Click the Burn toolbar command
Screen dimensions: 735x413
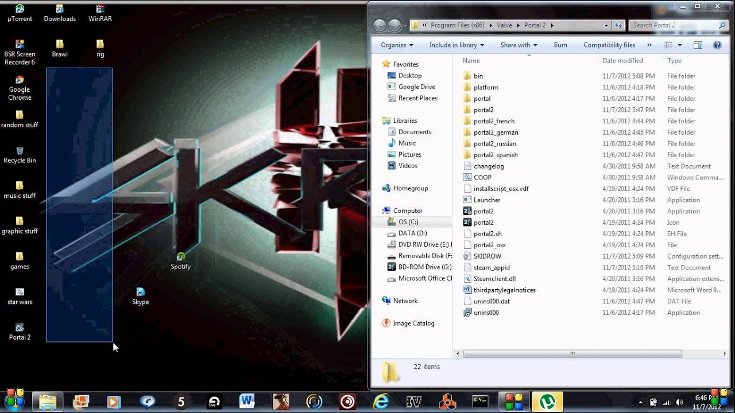pyautogui.click(x=560, y=45)
